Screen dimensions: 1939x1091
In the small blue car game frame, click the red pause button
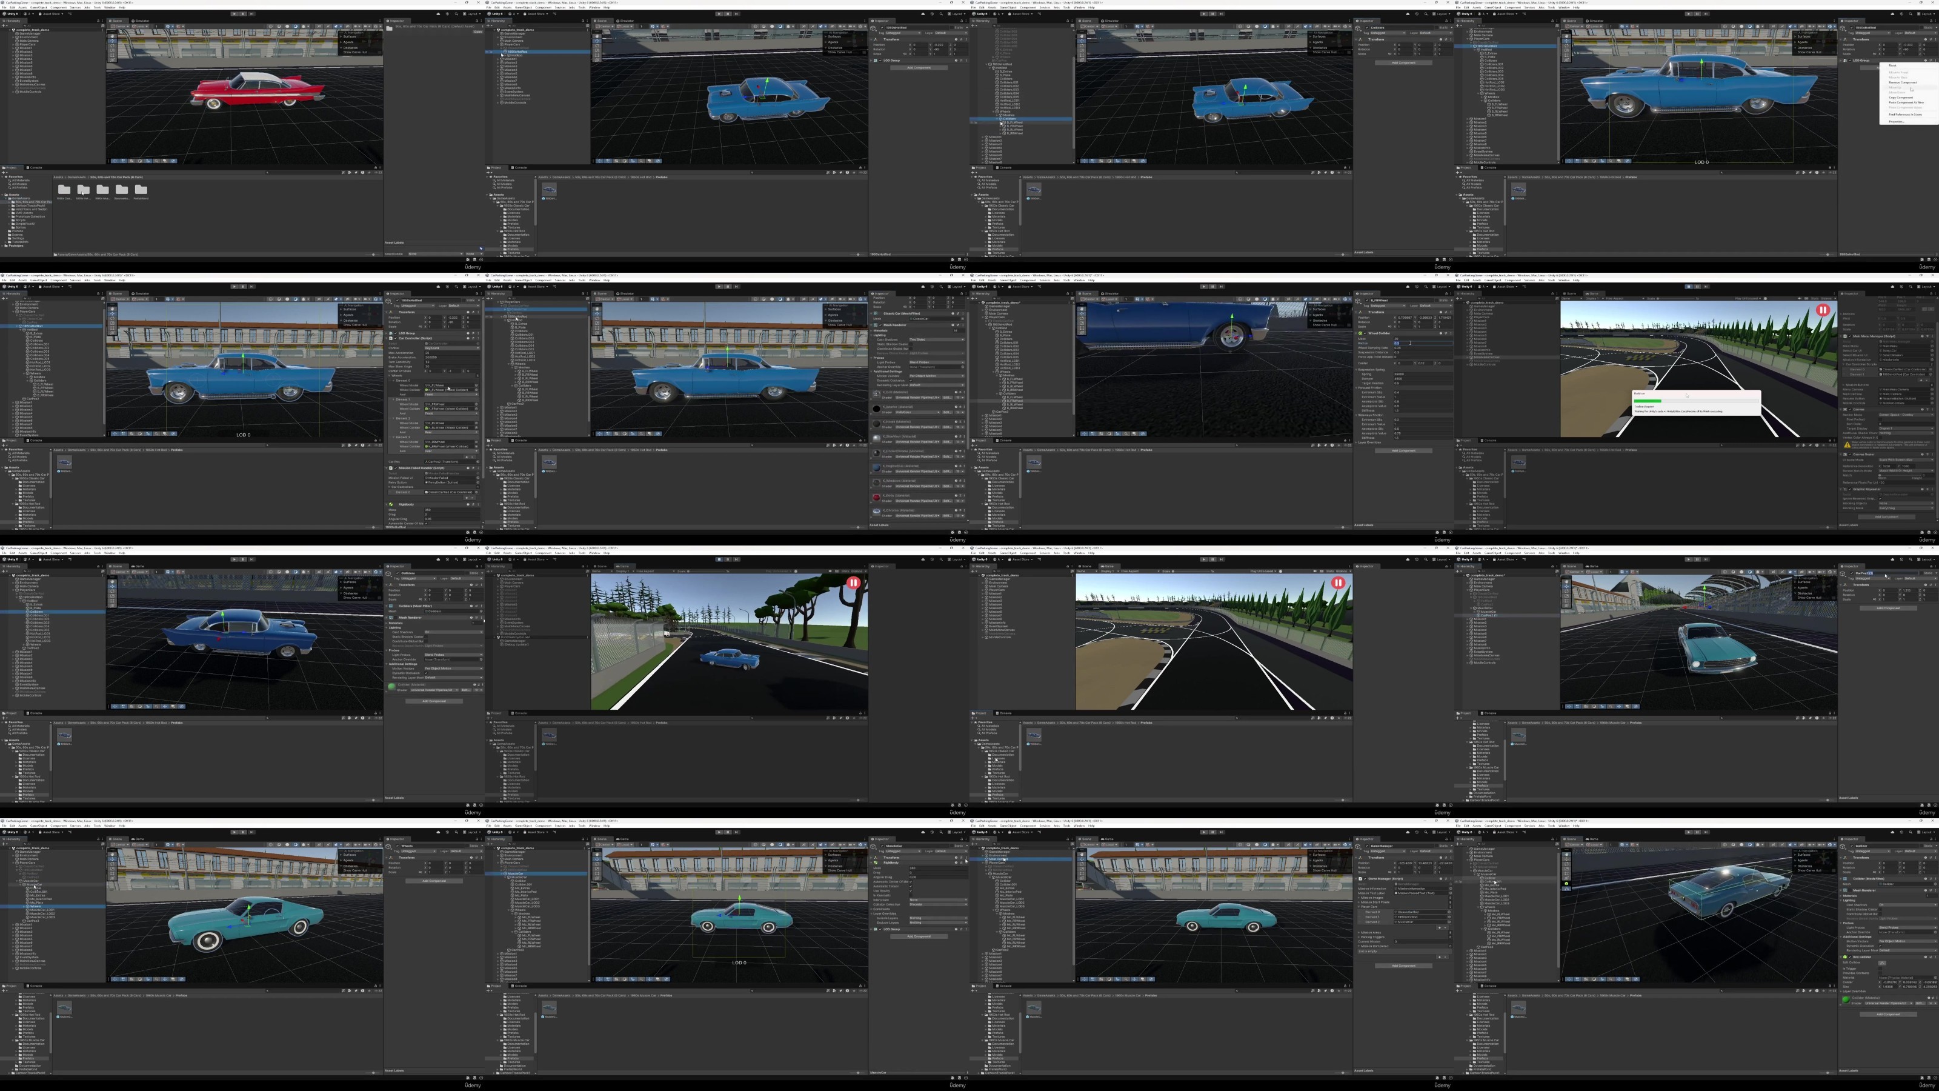click(853, 582)
